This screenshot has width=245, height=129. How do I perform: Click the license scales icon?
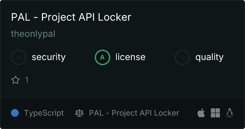click(79, 113)
